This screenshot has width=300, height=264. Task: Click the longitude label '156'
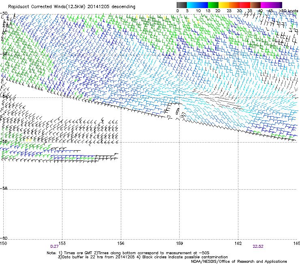[121, 243]
